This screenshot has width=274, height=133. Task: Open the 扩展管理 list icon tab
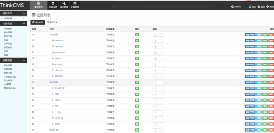(x=75, y=5)
